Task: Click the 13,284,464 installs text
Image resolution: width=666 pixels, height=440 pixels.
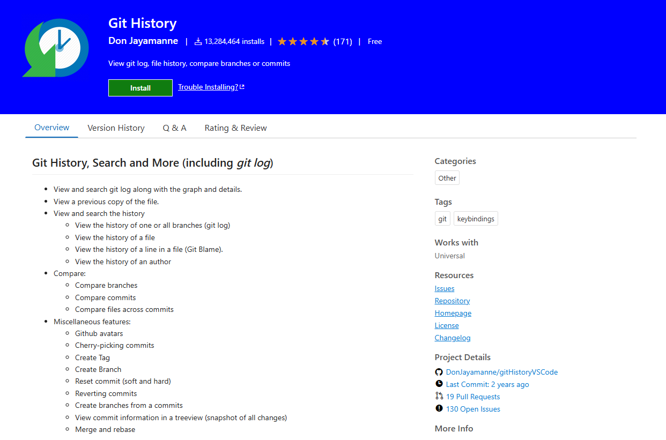Action: pyautogui.click(x=234, y=41)
